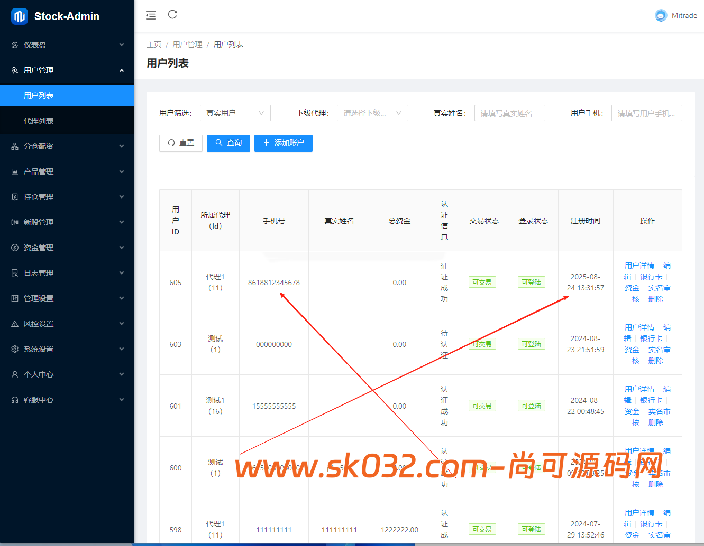This screenshot has height=546, width=704.
Task: Click the 客服中心 headset icon
Action: point(14,400)
